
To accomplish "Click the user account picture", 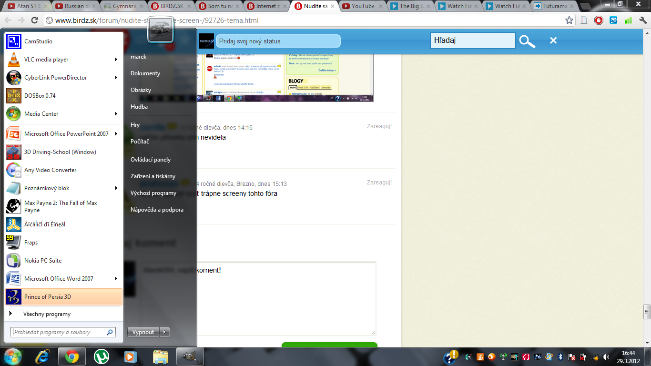I will [161, 30].
